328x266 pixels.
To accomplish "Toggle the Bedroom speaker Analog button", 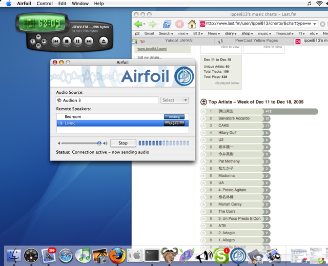I will pyautogui.click(x=174, y=117).
